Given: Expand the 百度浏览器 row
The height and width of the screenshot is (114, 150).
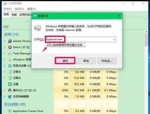Looking at the screenshot, I should click(4, 66).
